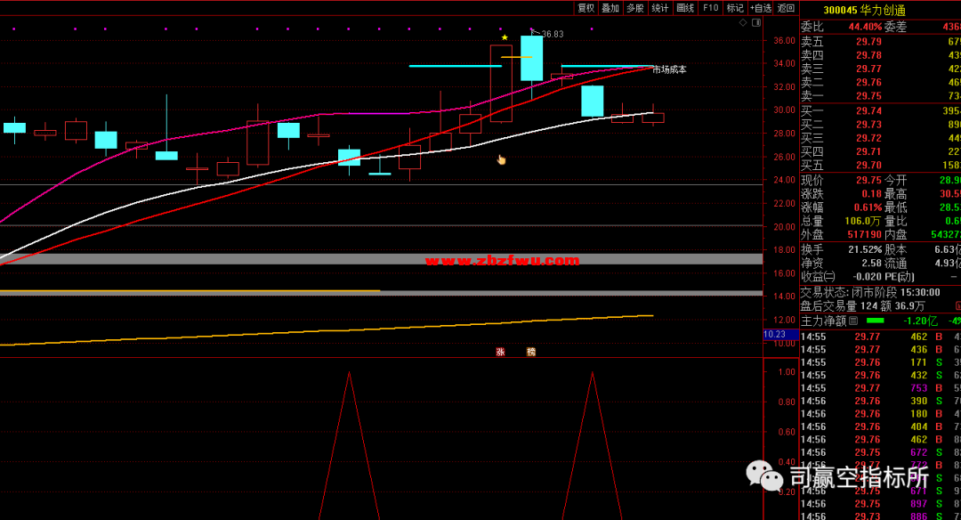The image size is (961, 520).
Task: Click the diamond icon above the chart
Action: pyautogui.click(x=743, y=22)
